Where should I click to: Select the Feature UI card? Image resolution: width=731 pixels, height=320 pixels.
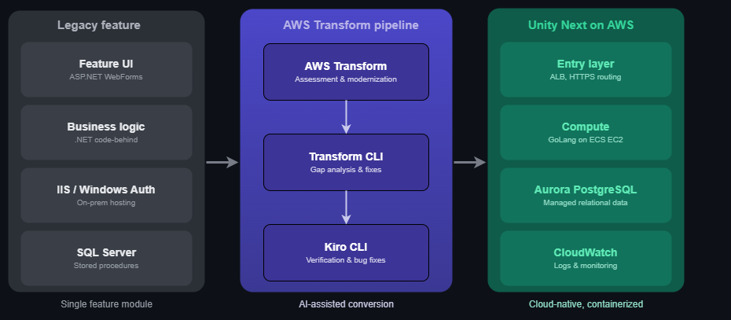pos(106,69)
